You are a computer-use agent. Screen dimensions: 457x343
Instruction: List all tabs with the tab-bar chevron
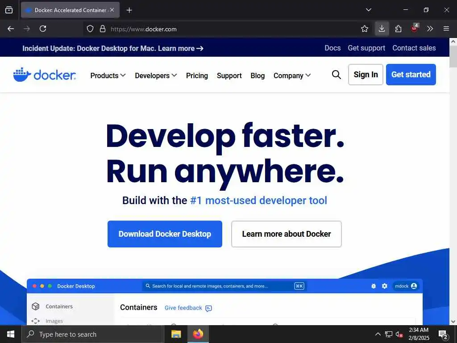tap(368, 10)
